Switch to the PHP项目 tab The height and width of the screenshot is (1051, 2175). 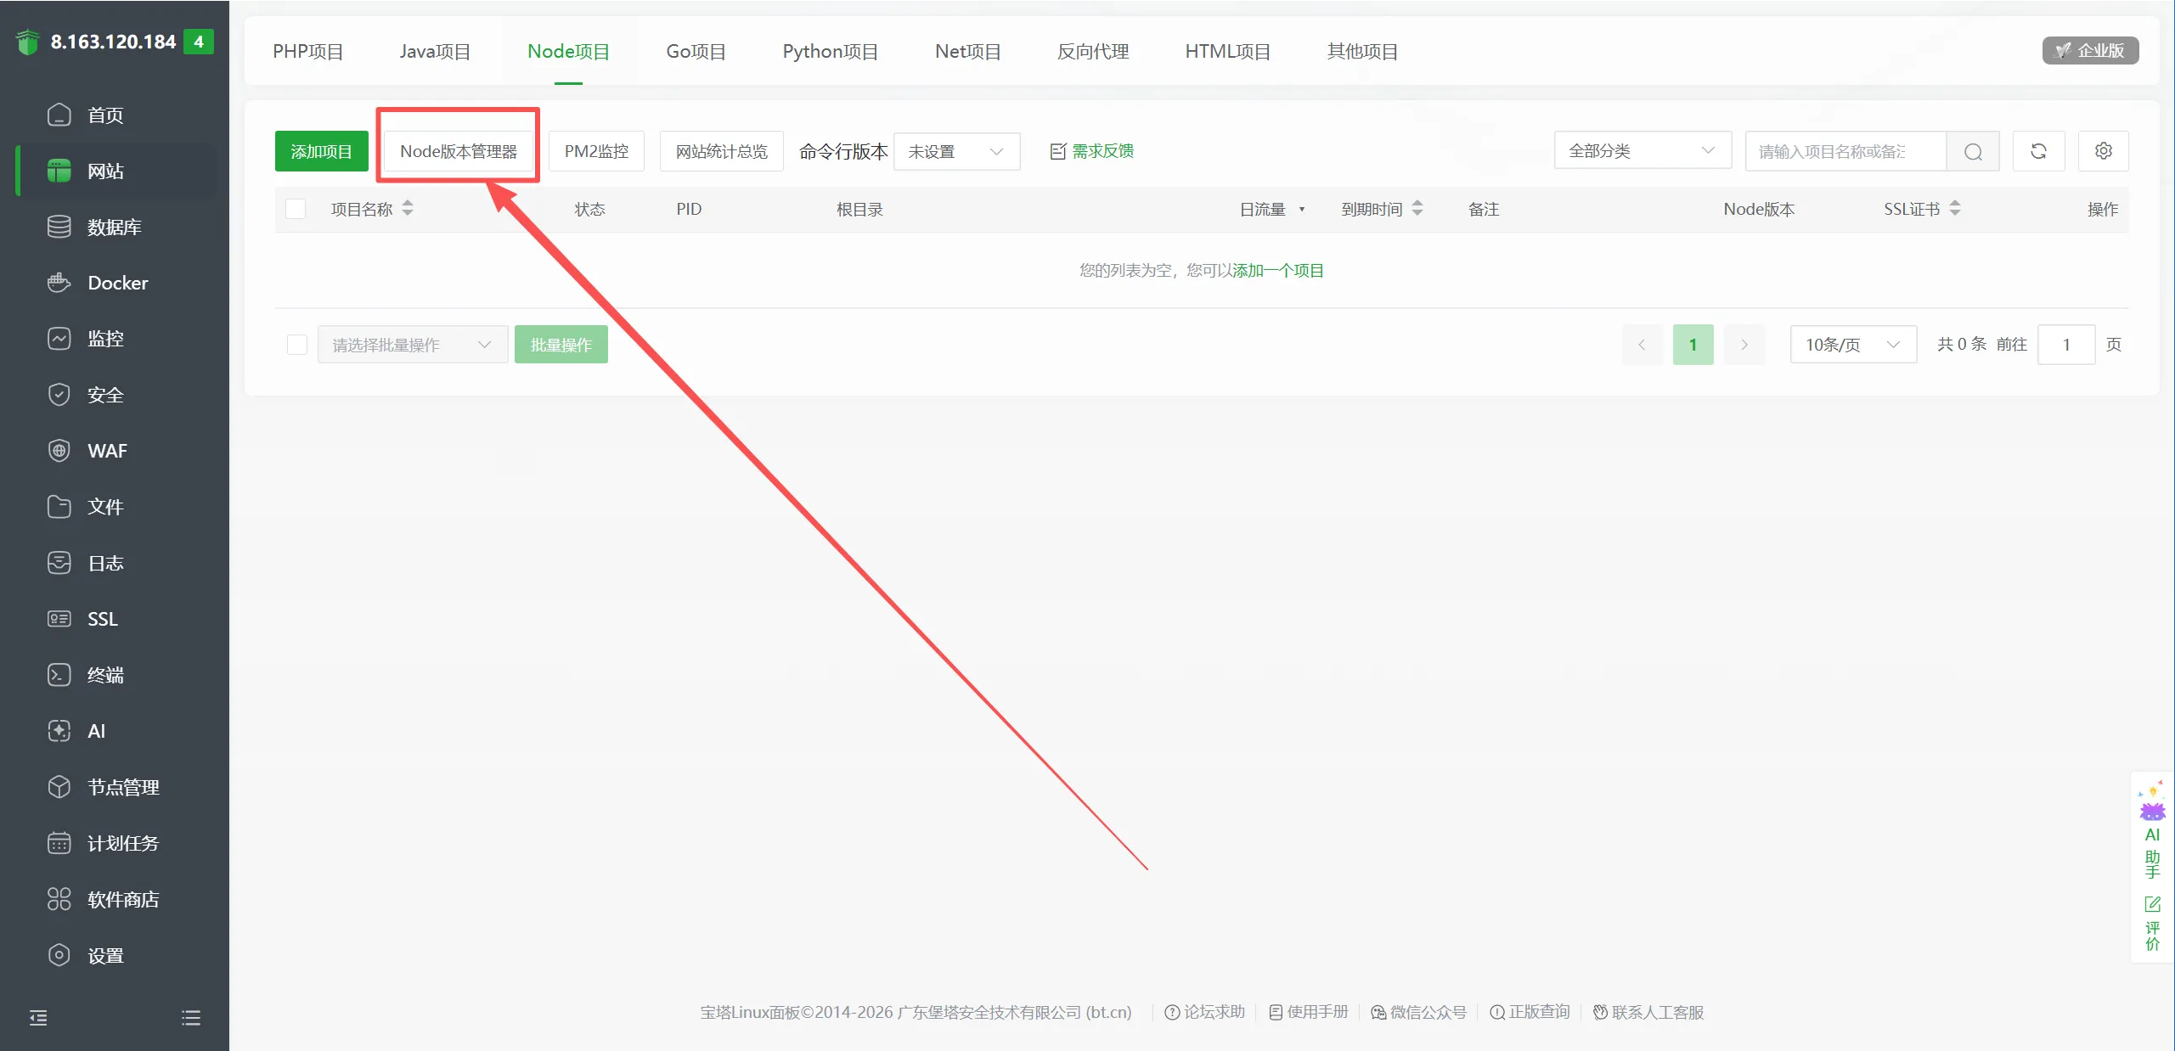click(x=307, y=52)
